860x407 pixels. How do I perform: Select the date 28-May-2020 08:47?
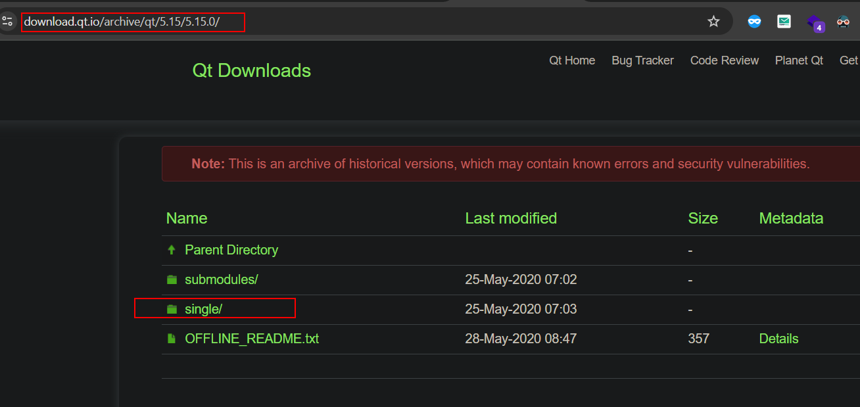[521, 339]
